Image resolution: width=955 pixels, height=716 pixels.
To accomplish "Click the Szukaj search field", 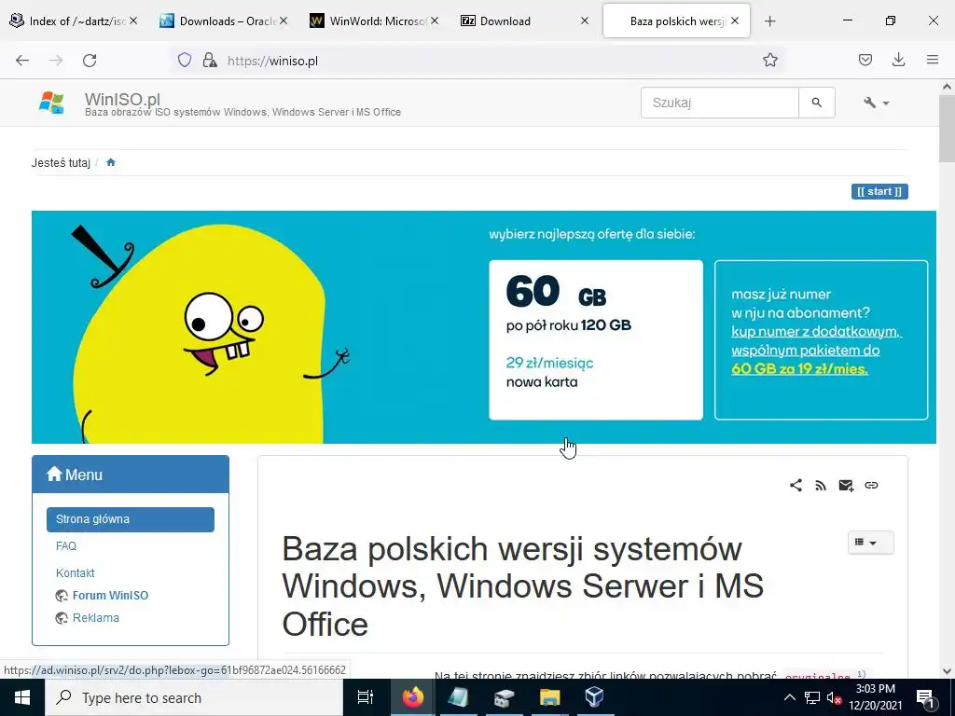I will point(719,103).
